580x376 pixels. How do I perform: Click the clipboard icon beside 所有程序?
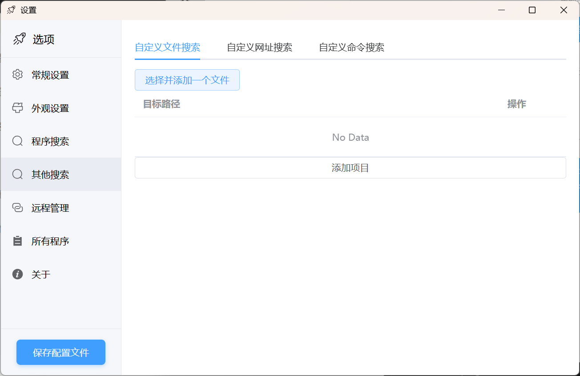[17, 241]
